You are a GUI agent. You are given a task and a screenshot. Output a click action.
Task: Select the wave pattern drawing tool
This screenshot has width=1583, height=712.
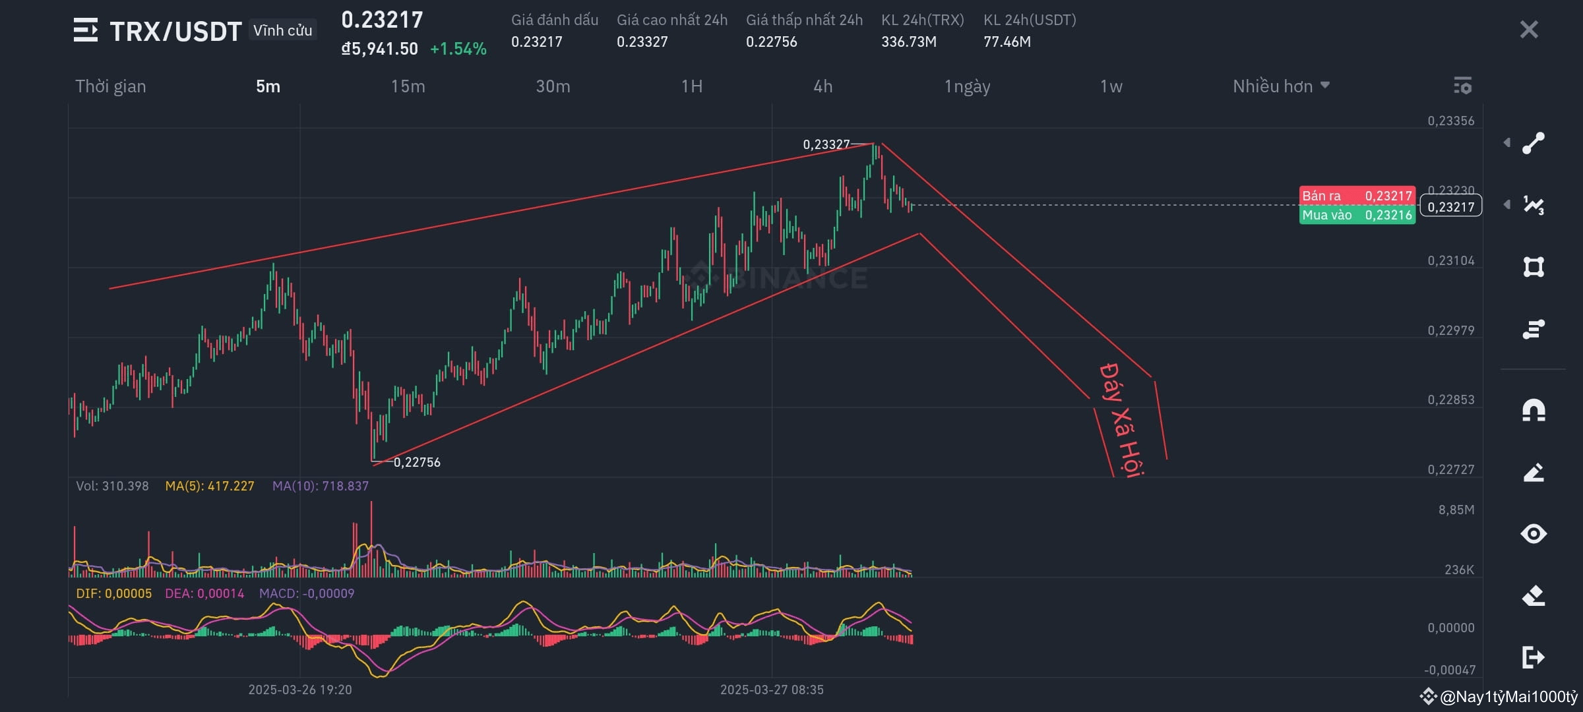(1534, 205)
